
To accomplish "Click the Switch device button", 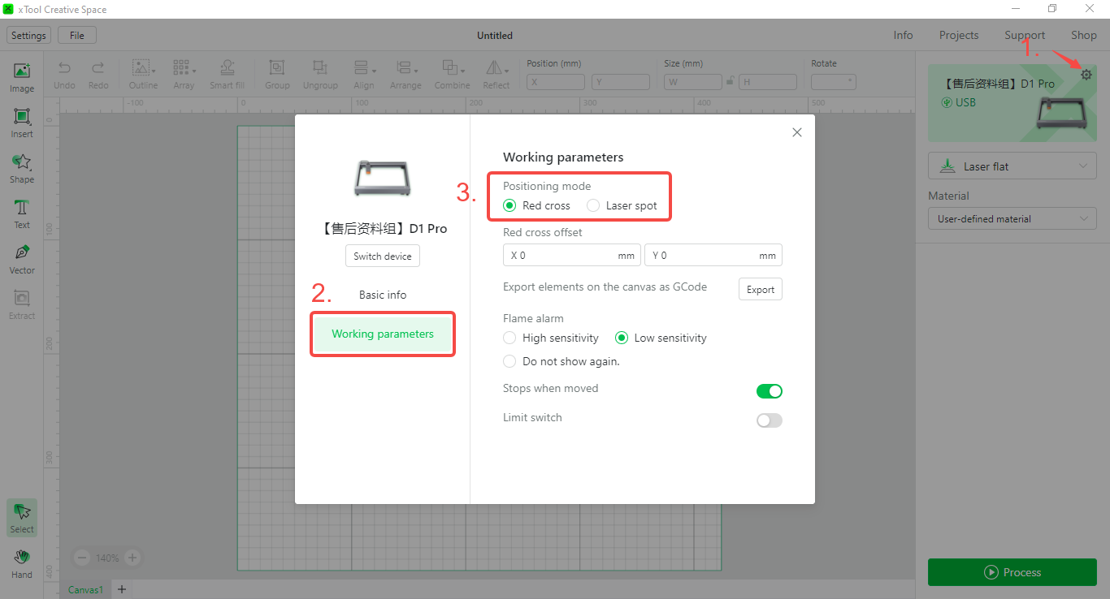I will (382, 256).
